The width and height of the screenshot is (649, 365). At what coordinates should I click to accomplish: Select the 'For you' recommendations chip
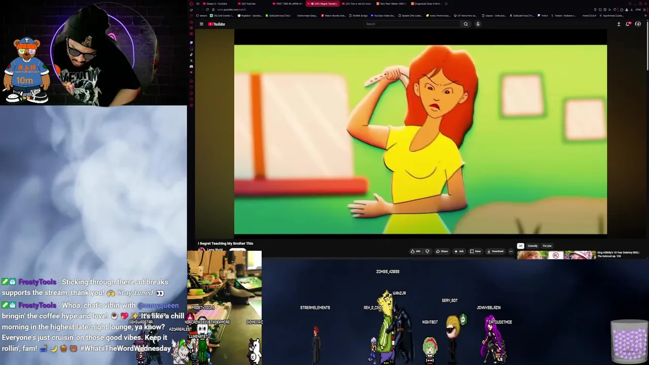[547, 246]
